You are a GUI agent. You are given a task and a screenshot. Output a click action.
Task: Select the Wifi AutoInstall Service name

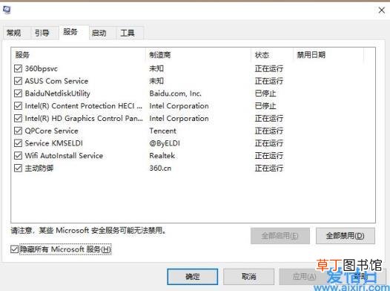64,156
